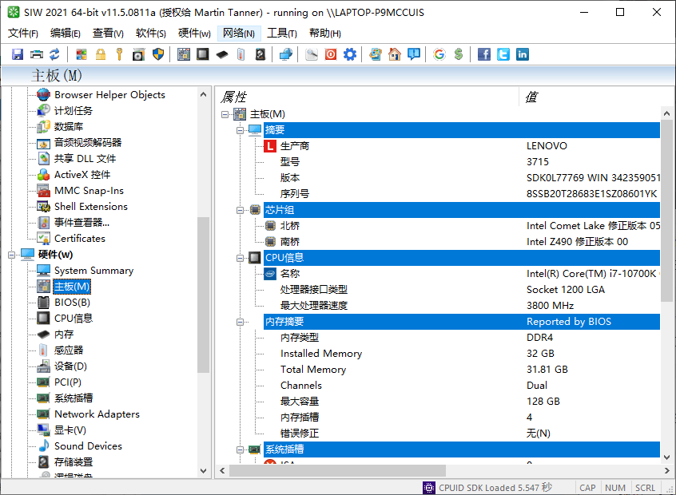The image size is (676, 495).
Task: Click the SIW home page icon
Action: [396, 54]
